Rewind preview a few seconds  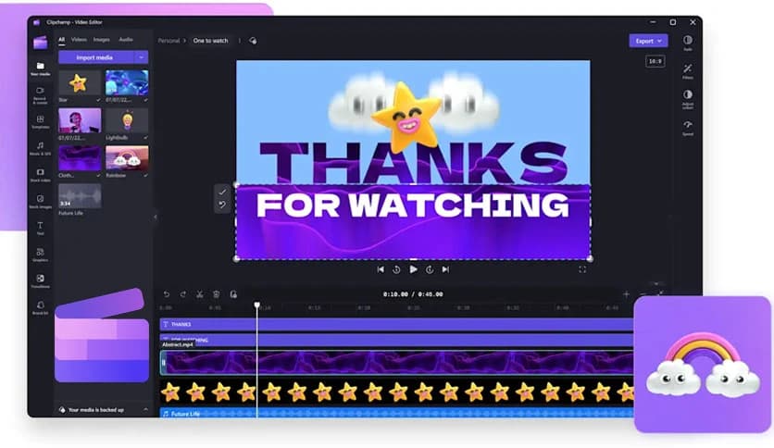(x=396, y=269)
